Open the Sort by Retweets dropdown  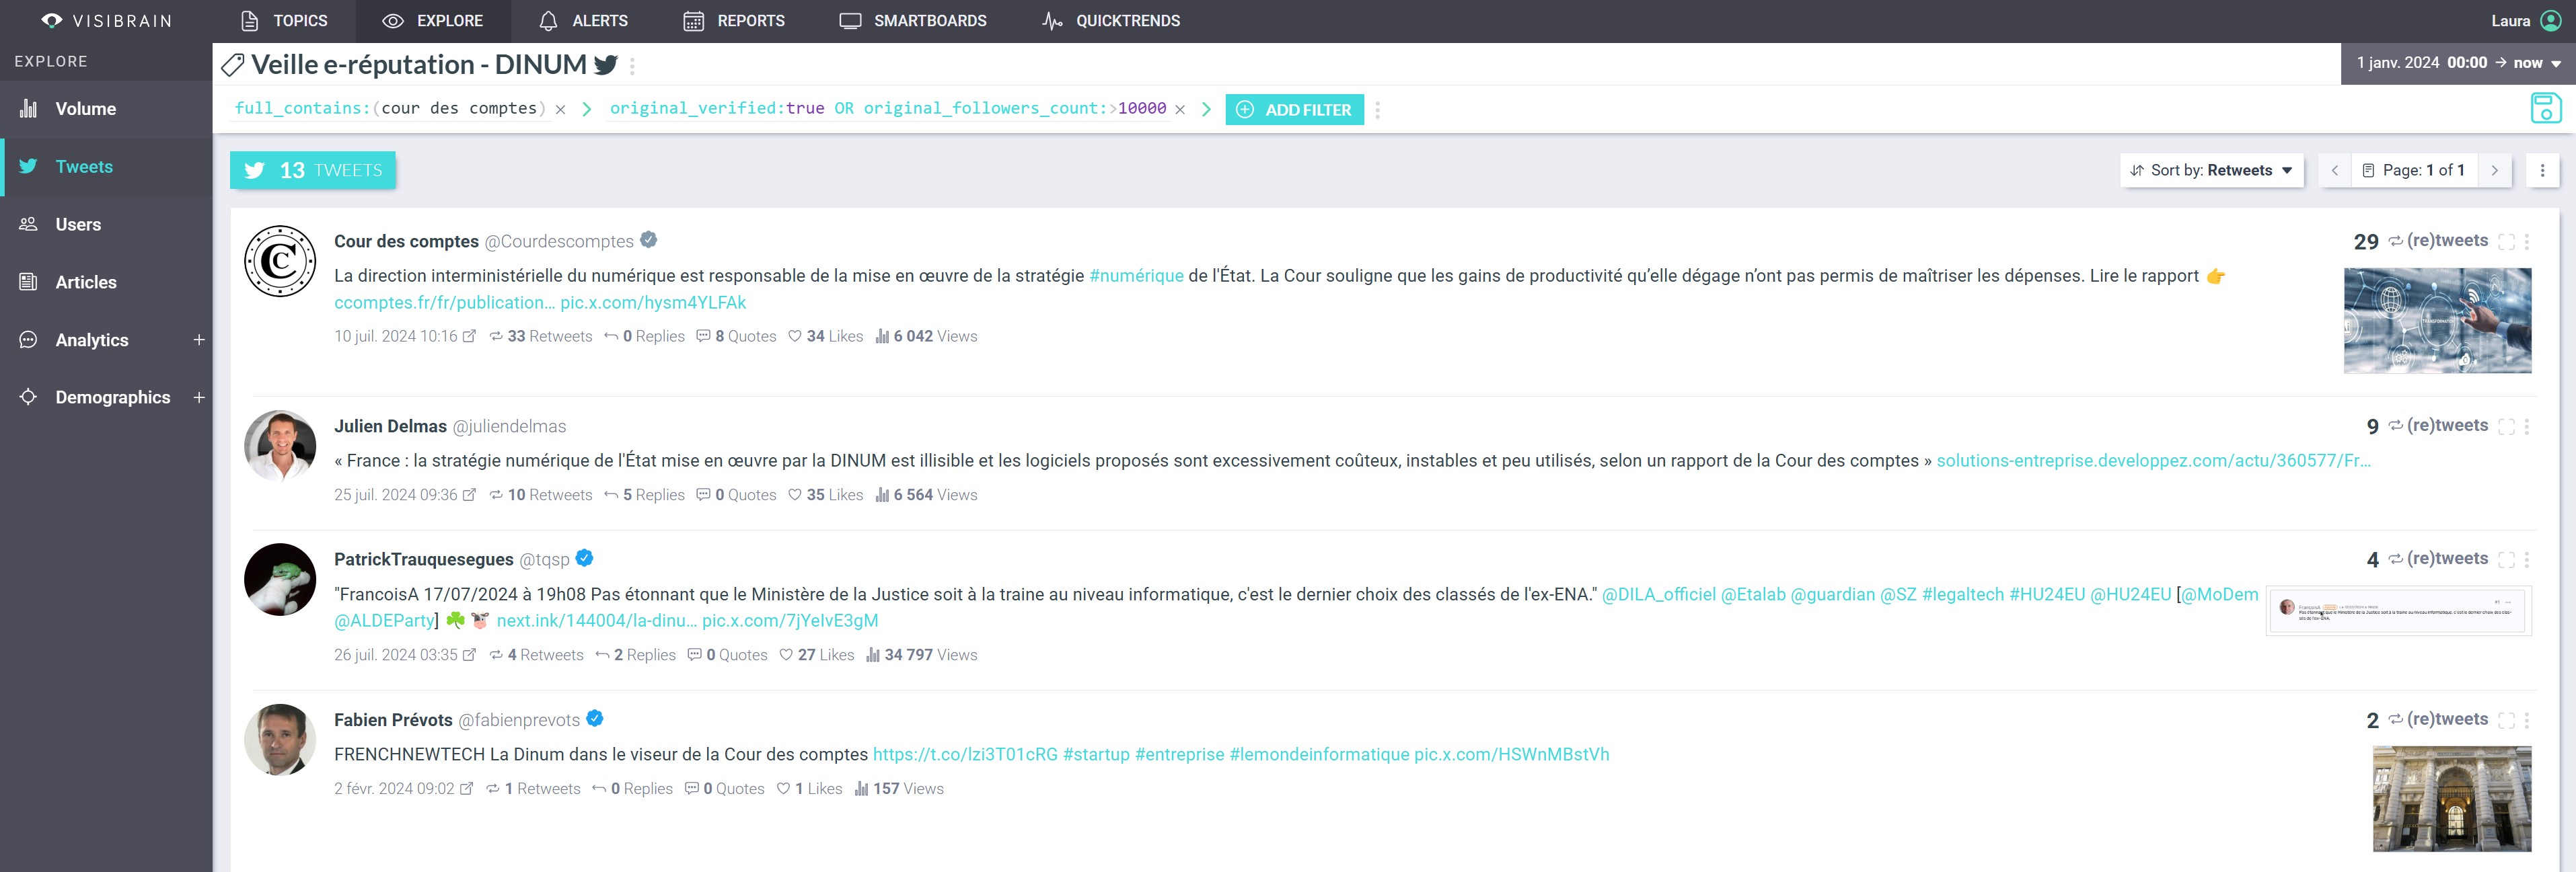pyautogui.click(x=2211, y=170)
